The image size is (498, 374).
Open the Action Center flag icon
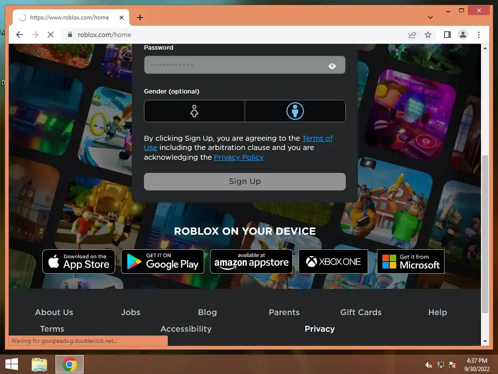click(x=452, y=365)
